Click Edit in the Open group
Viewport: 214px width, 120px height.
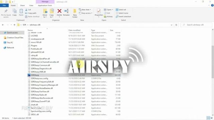[x=107, y=13]
